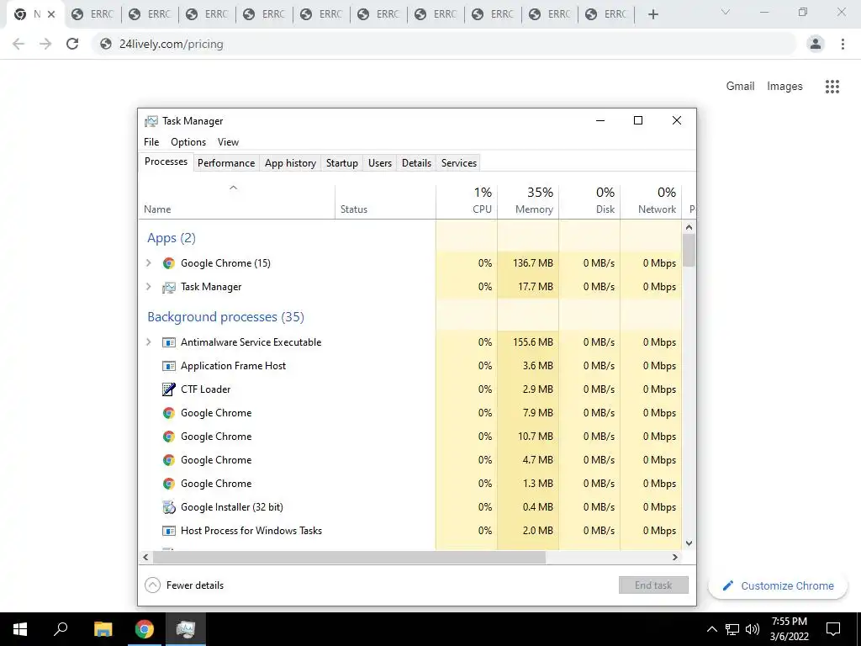The width and height of the screenshot is (861, 646).
Task: Click the horizontal scrollbar right arrow
Action: pos(675,557)
